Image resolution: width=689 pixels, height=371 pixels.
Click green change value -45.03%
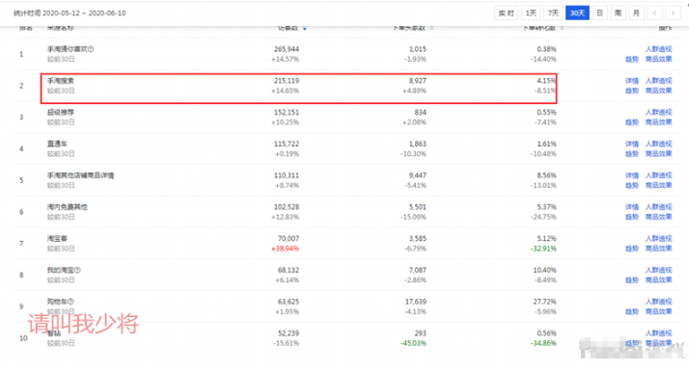coord(413,343)
